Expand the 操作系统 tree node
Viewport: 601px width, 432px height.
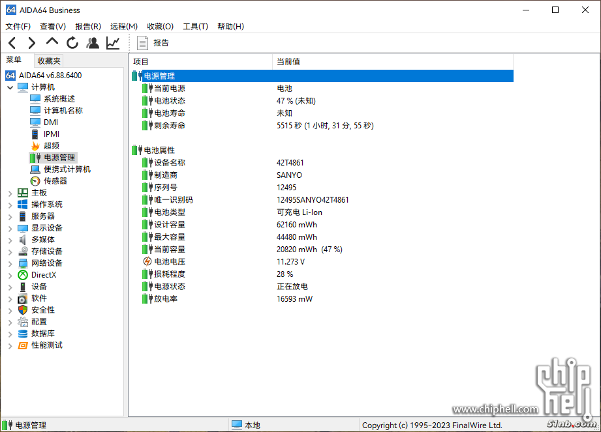(10, 205)
